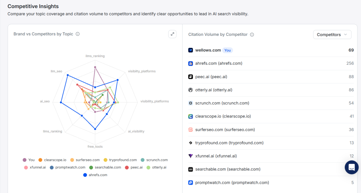The width and height of the screenshot is (361, 193).
Task: Click the clearscope.io logo icon
Action: (190, 116)
